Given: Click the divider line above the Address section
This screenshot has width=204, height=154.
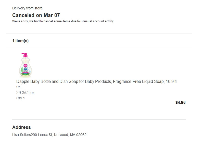Looking at the screenshot, I should [x=99, y=119].
